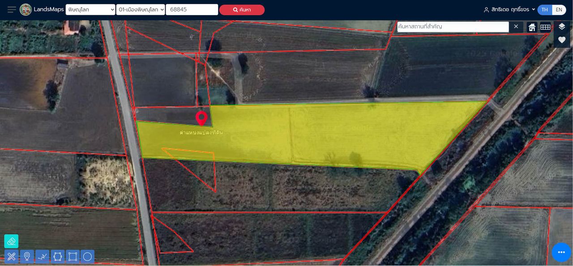Open the 01-เมืองพิษณุโลก district dropdown
Viewport: 573px width, 266px height.
pos(141,10)
